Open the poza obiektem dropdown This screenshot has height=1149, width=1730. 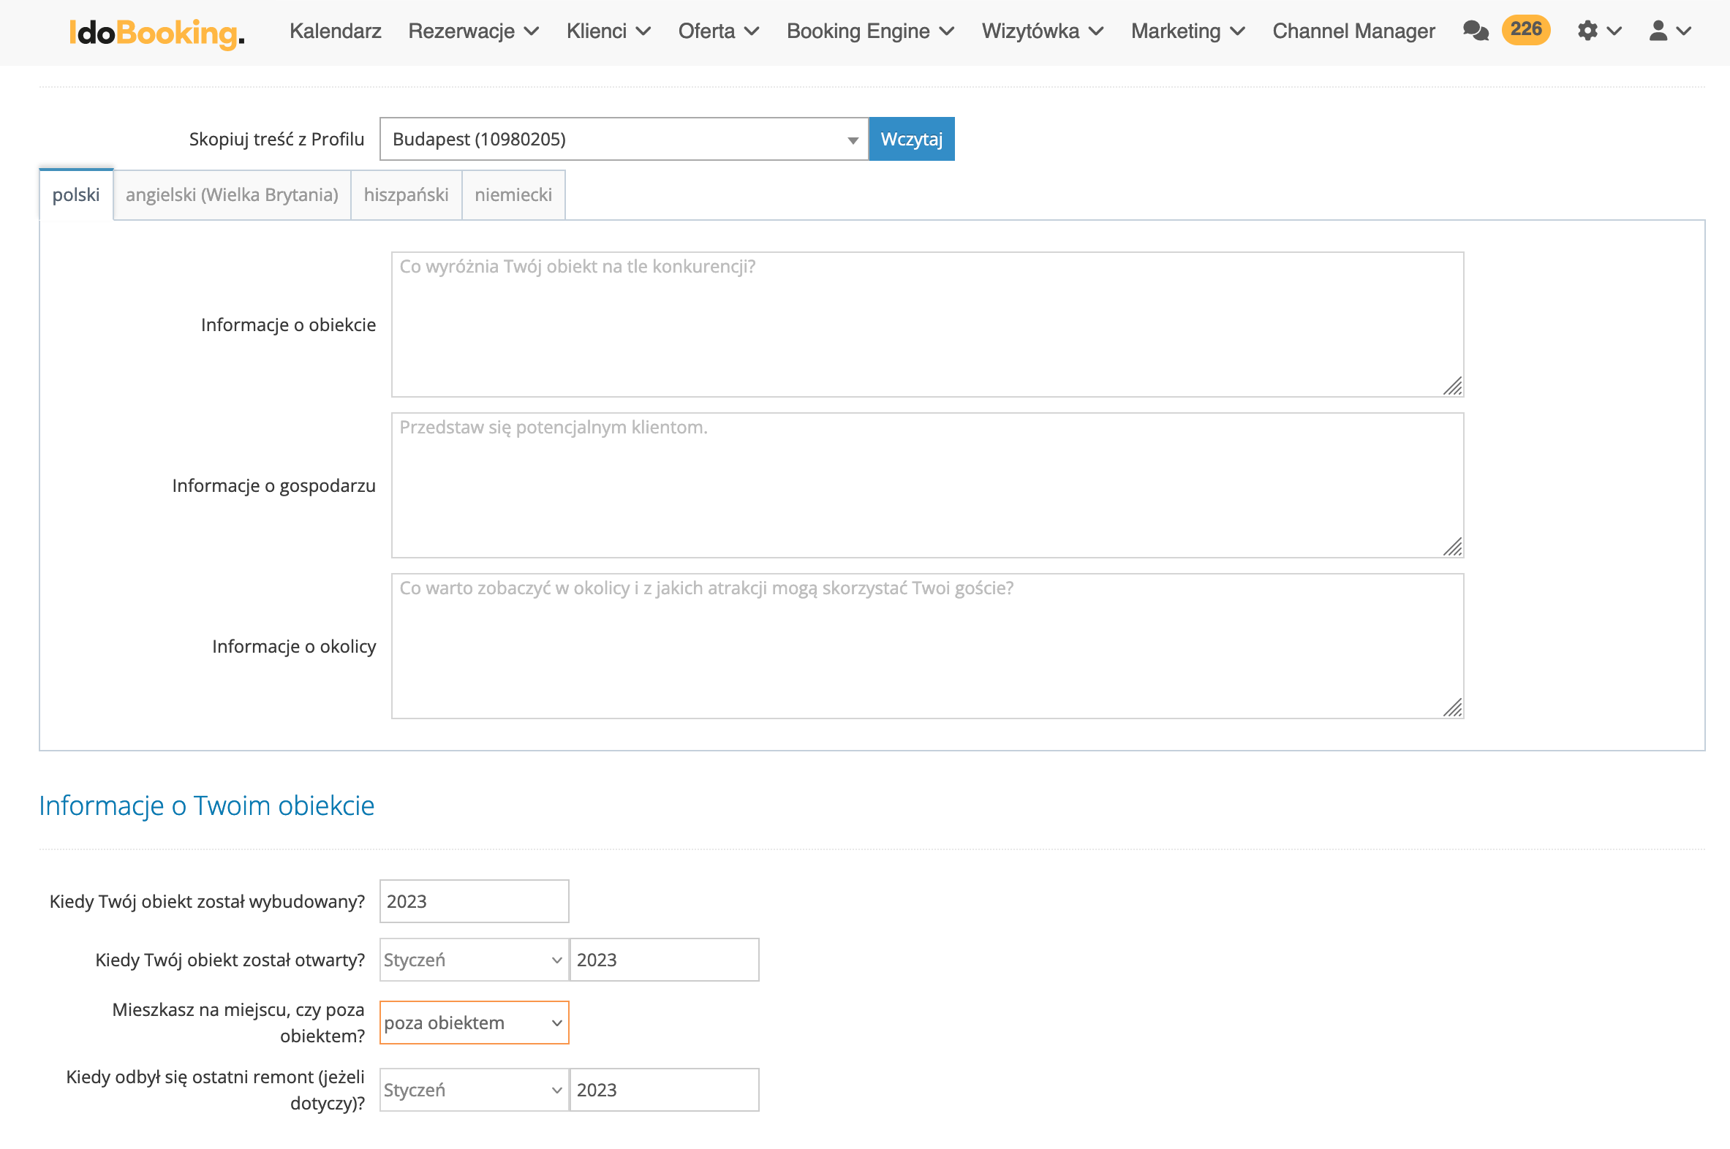(x=474, y=1023)
